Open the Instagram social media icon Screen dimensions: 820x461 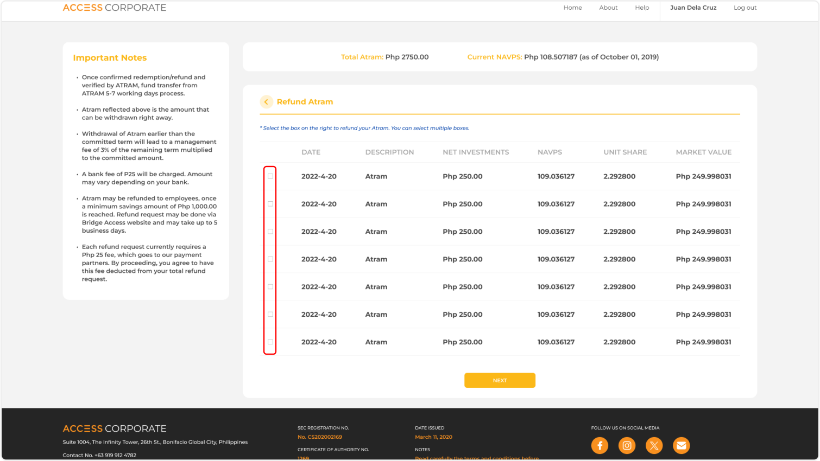(x=627, y=446)
